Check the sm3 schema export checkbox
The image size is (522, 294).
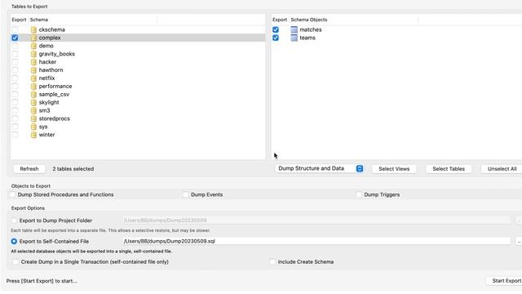pos(15,110)
